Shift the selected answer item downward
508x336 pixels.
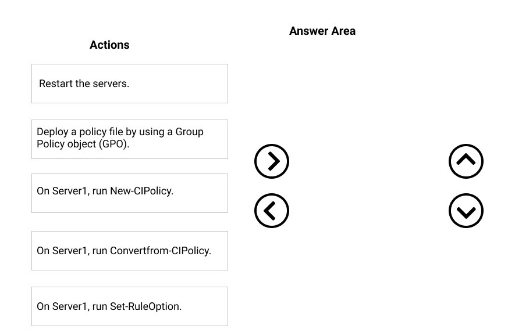point(466,211)
